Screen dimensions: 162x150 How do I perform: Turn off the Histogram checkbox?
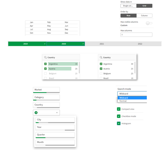119,123
